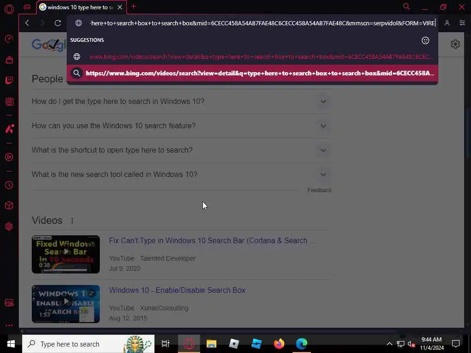Open the snapshot gallery icon in sidebar
Viewport: 471px width, 353px height.
pos(9,302)
